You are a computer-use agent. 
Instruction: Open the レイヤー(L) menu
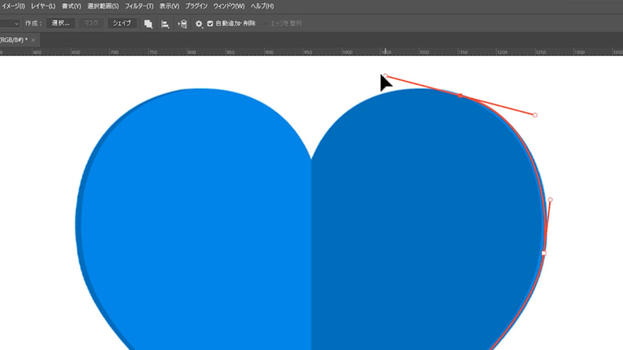[43, 6]
